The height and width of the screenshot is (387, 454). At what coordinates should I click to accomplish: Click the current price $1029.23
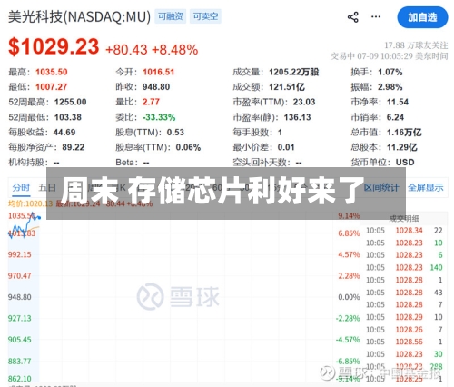tap(54, 47)
